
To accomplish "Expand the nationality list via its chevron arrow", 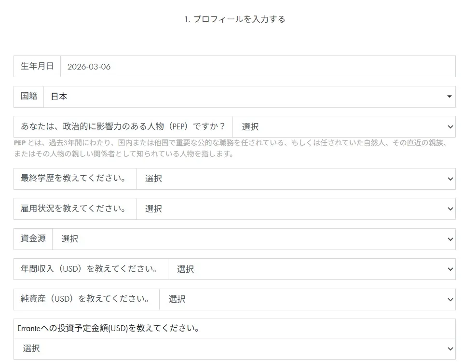I will pyautogui.click(x=449, y=97).
